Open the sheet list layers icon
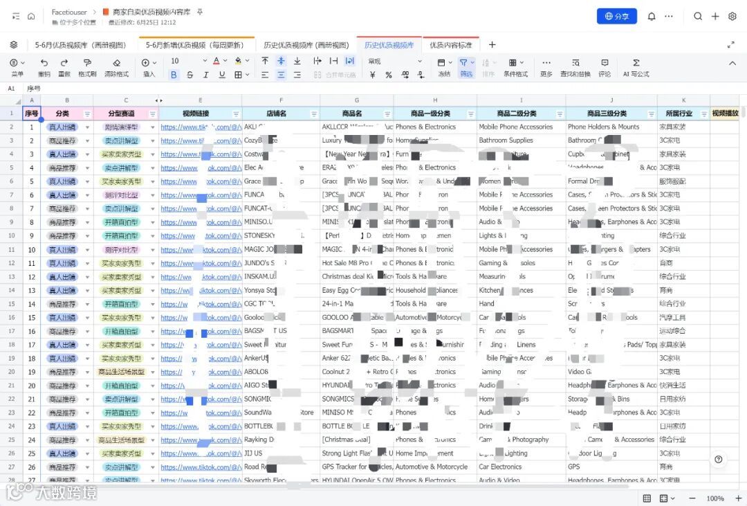The height and width of the screenshot is (506, 747). (14, 44)
